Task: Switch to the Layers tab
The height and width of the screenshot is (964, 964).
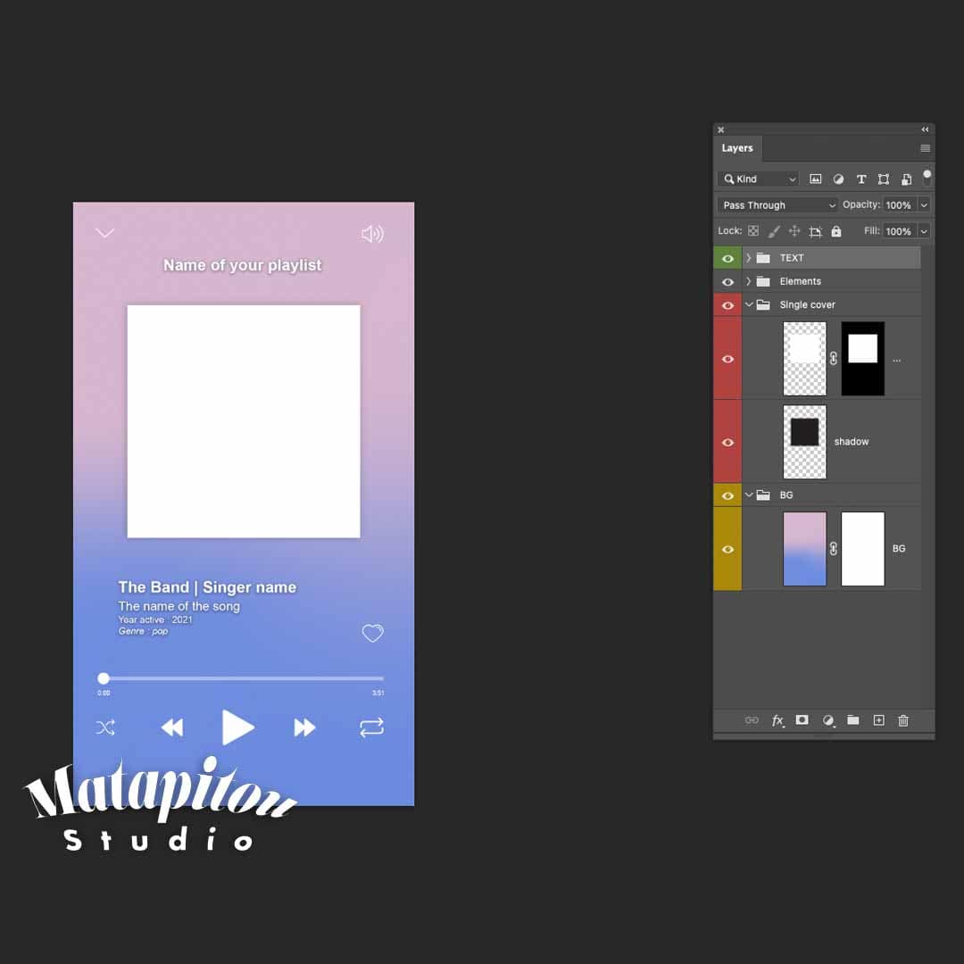Action: tap(737, 147)
